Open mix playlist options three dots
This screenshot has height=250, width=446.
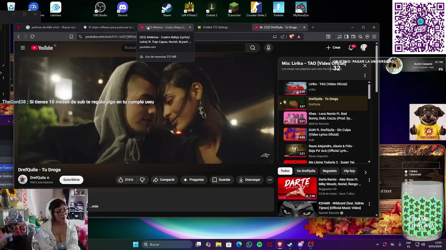[x=365, y=75]
